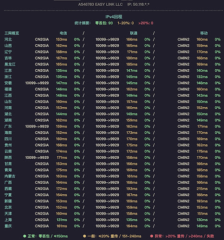Click CN2GIA route in 贵州 row

pos(42,145)
